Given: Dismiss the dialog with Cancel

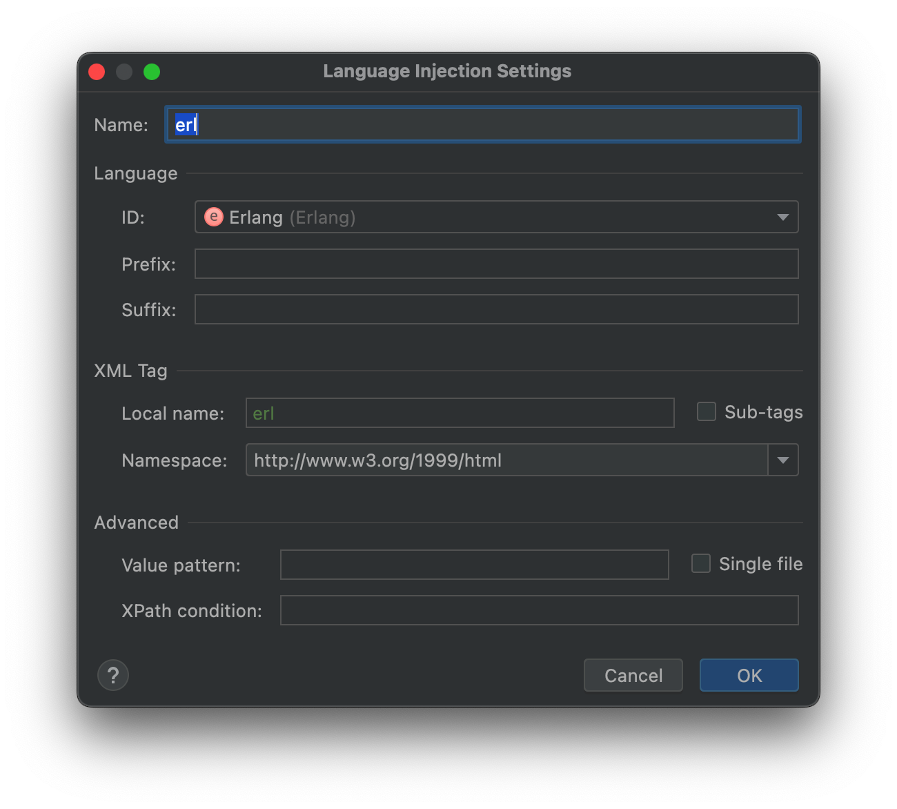Looking at the screenshot, I should coord(633,675).
